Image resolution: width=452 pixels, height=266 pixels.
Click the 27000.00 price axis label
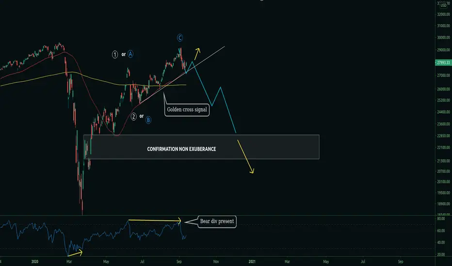(x=443, y=75)
